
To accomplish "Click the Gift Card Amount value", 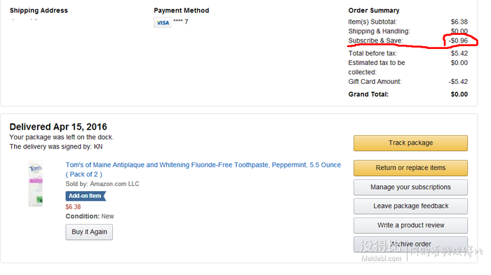I will [458, 82].
